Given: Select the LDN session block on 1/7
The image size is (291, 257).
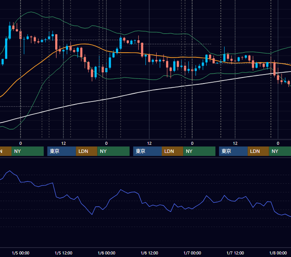Looking at the screenshot, I should coord(258,151).
